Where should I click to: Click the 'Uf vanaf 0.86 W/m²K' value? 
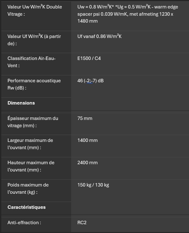click(99, 36)
